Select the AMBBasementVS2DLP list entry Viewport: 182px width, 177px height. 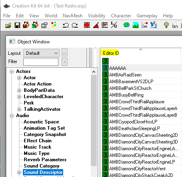131,82
